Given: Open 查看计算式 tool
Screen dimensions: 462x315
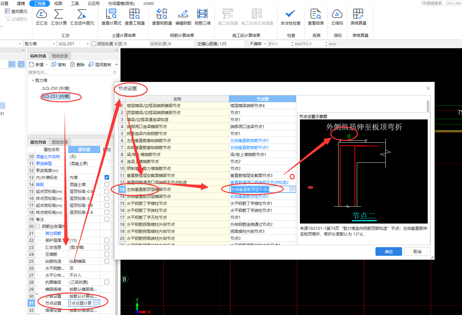Looking at the screenshot, I should (x=111, y=17).
